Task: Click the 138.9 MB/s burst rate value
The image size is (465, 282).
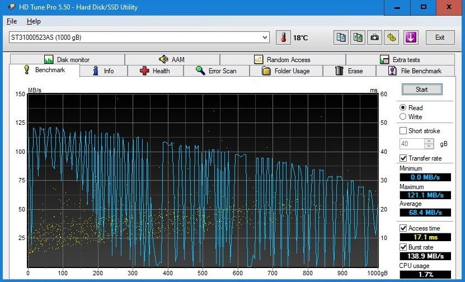Action: click(x=425, y=256)
